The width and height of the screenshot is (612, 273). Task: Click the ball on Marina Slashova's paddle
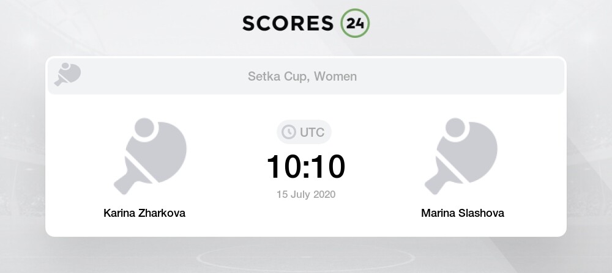[x=455, y=128]
